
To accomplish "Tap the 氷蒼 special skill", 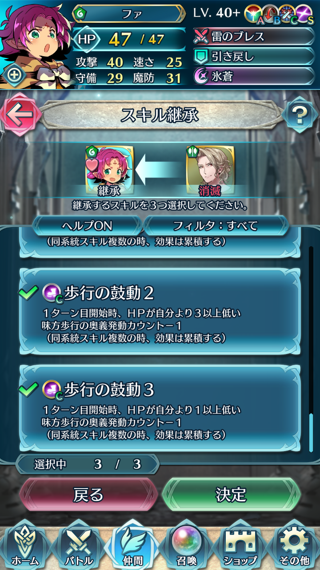I will [x=254, y=76].
